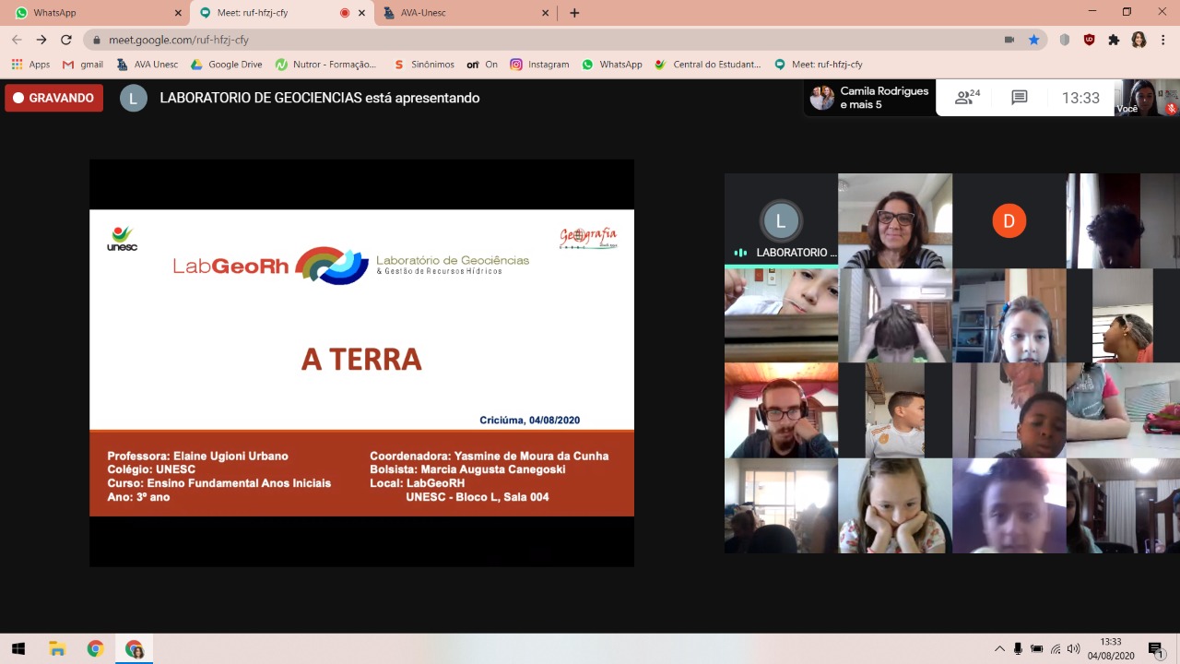
Task: Click the red GRAVANDO recording indicator
Action: (53, 98)
